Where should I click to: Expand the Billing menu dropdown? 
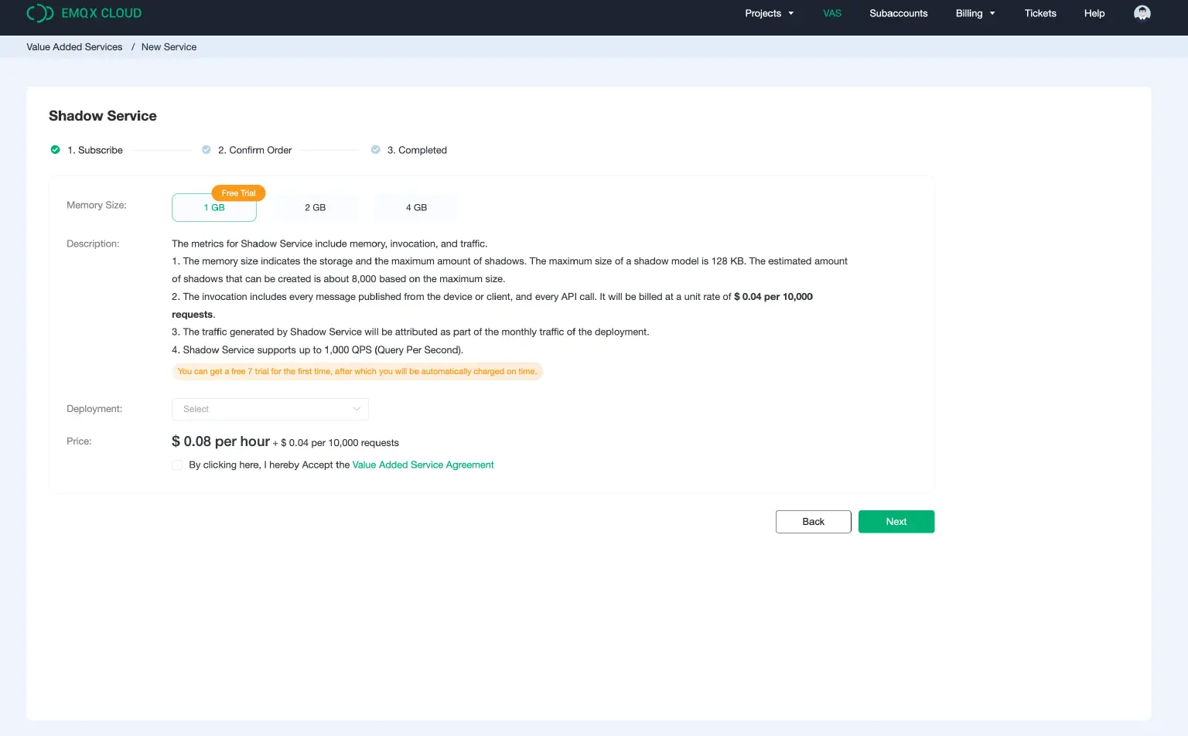[975, 13]
